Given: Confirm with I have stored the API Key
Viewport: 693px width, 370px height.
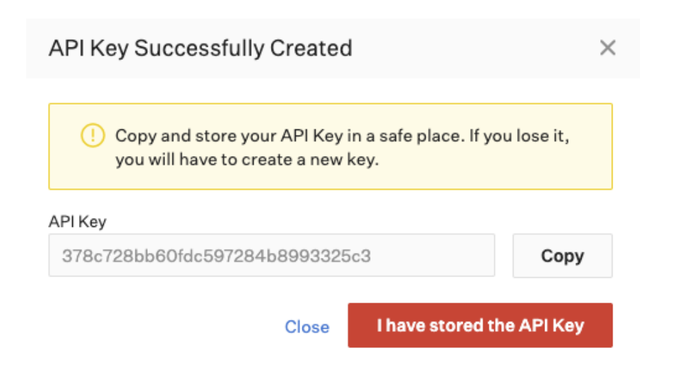Looking at the screenshot, I should click(x=480, y=325).
